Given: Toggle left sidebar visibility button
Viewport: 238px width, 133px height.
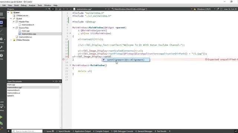Looking at the screenshot, I should click(x=9, y=131).
